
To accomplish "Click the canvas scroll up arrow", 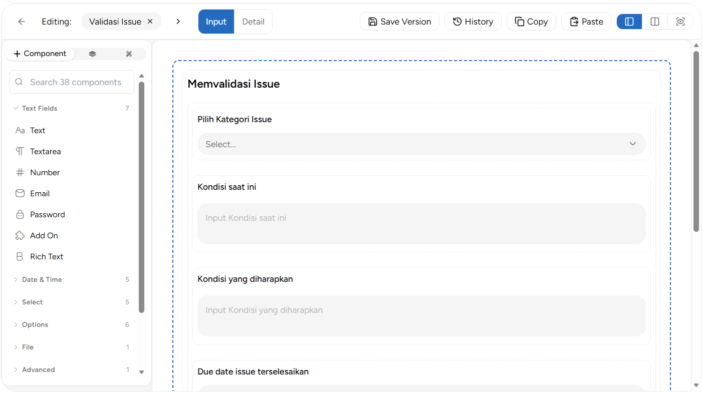I will (696, 46).
